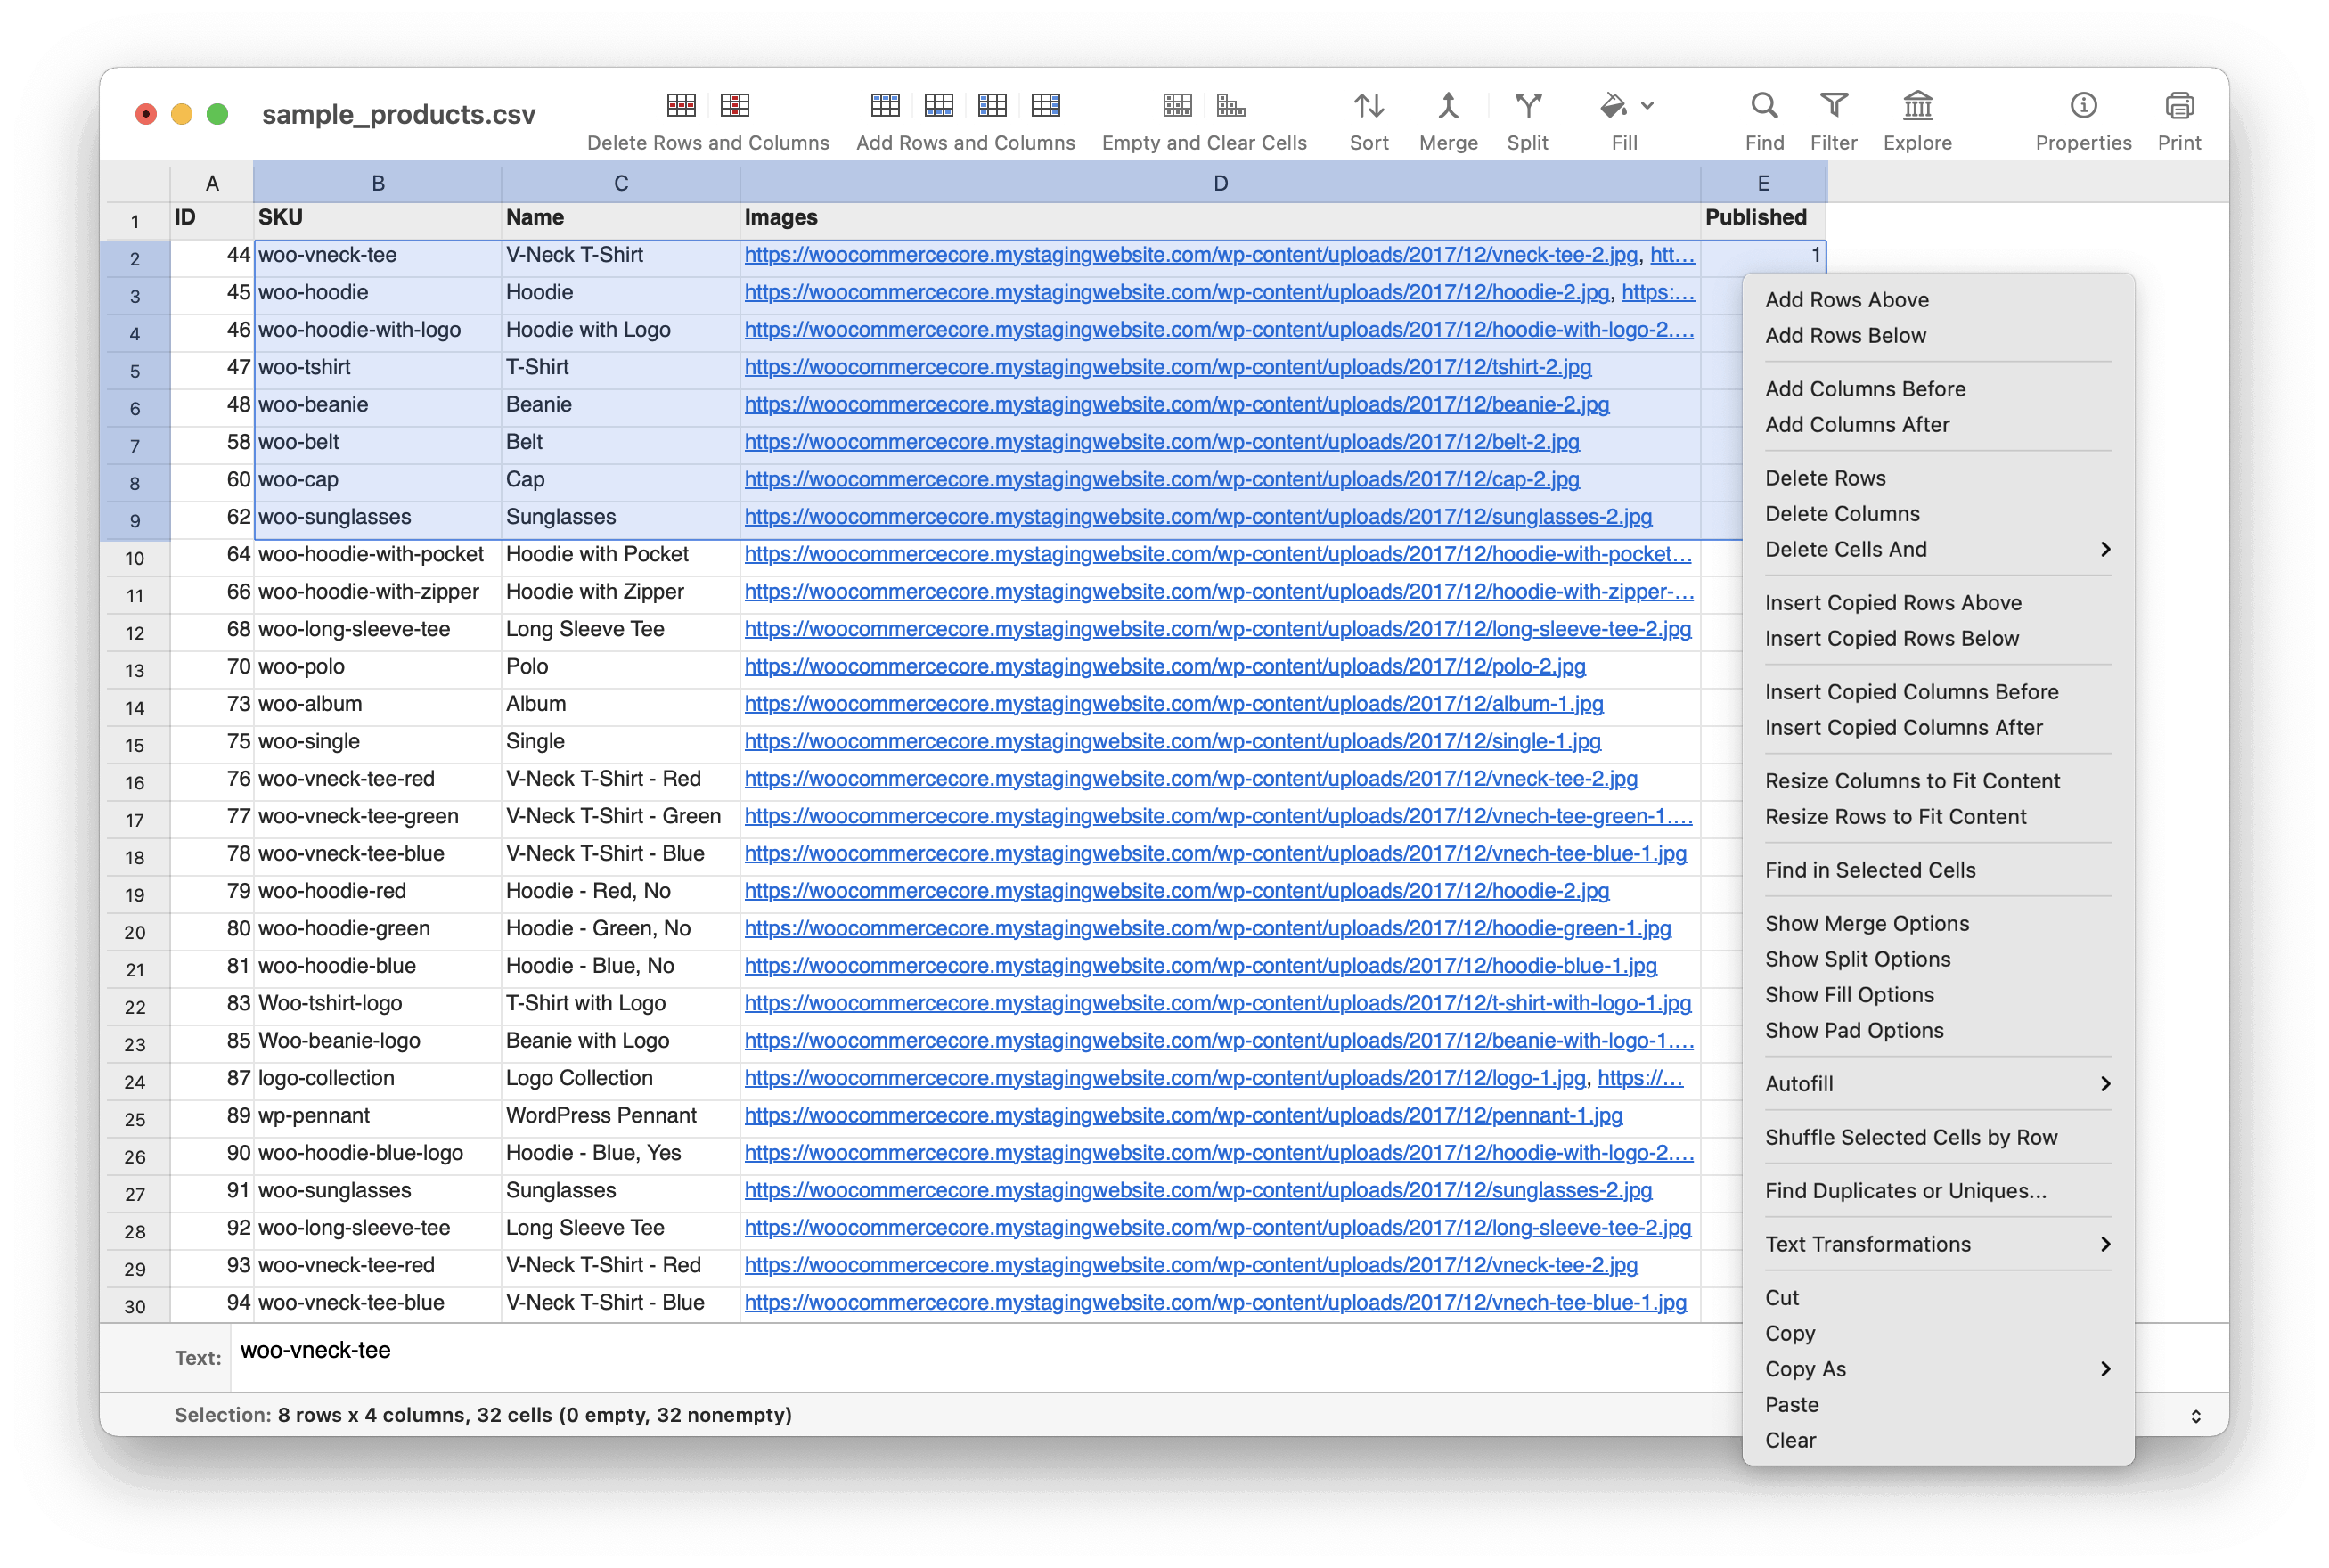Select Shuffle Selected Cells by Row
The height and width of the screenshot is (1568, 2329).
click(x=1911, y=1136)
